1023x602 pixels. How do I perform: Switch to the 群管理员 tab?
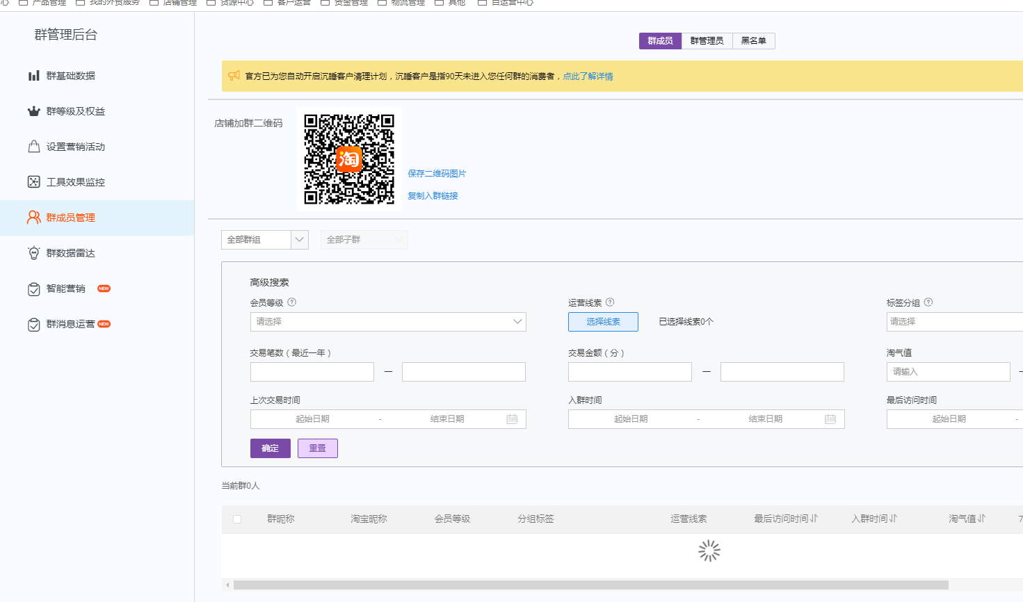[x=707, y=41]
